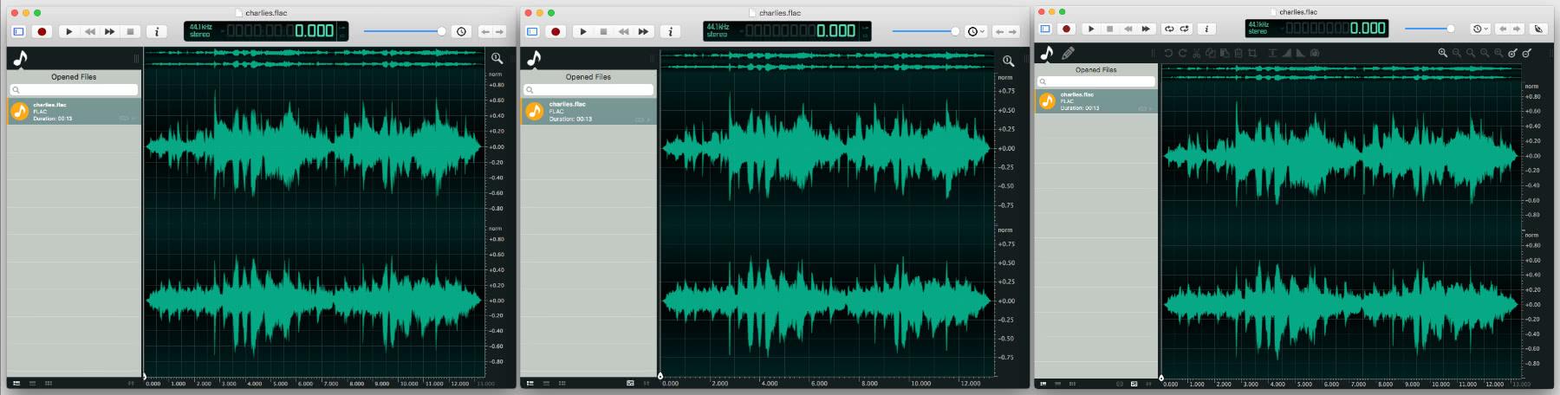The image size is (1560, 395).
Task: Play audio in the middle window
Action: pos(583,31)
